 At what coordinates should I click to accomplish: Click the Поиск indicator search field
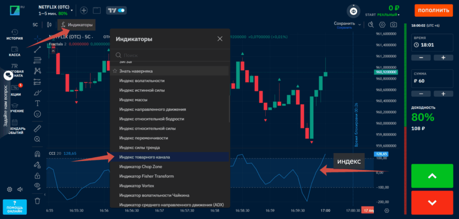pos(170,55)
